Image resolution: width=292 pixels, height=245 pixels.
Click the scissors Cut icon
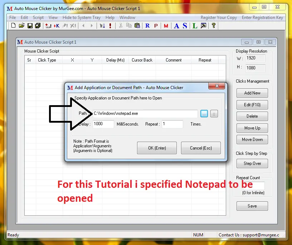(x=121, y=25)
